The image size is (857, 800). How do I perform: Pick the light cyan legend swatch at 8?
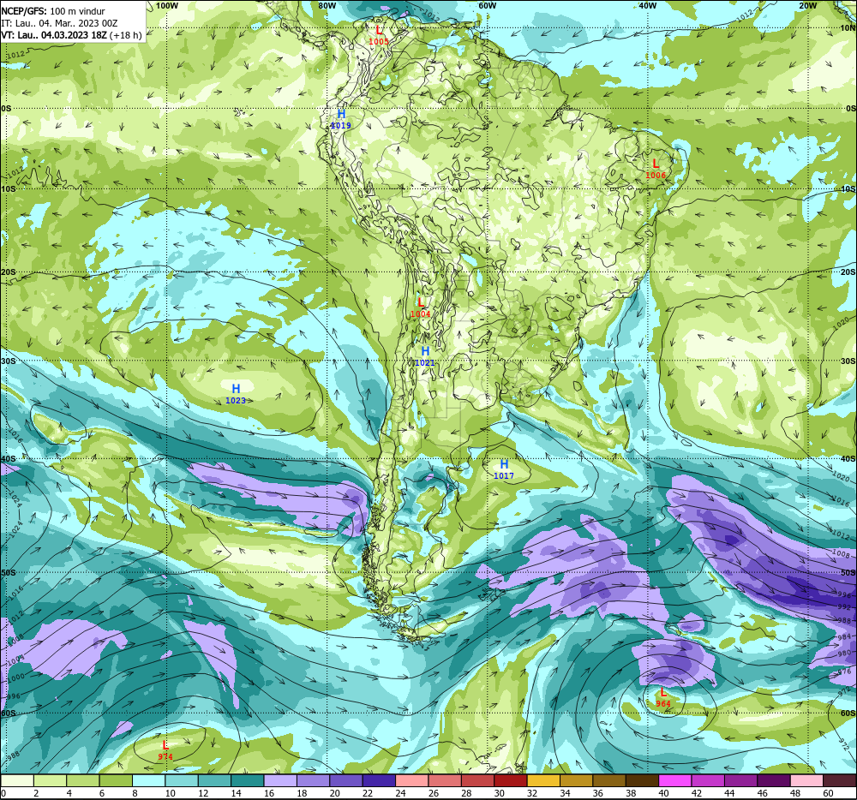pos(148,781)
